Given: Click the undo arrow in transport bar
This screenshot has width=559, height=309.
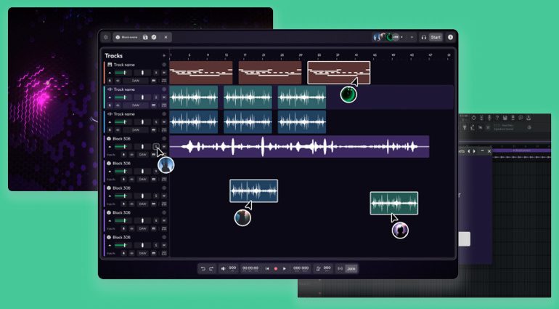Looking at the screenshot, I should point(203,268).
